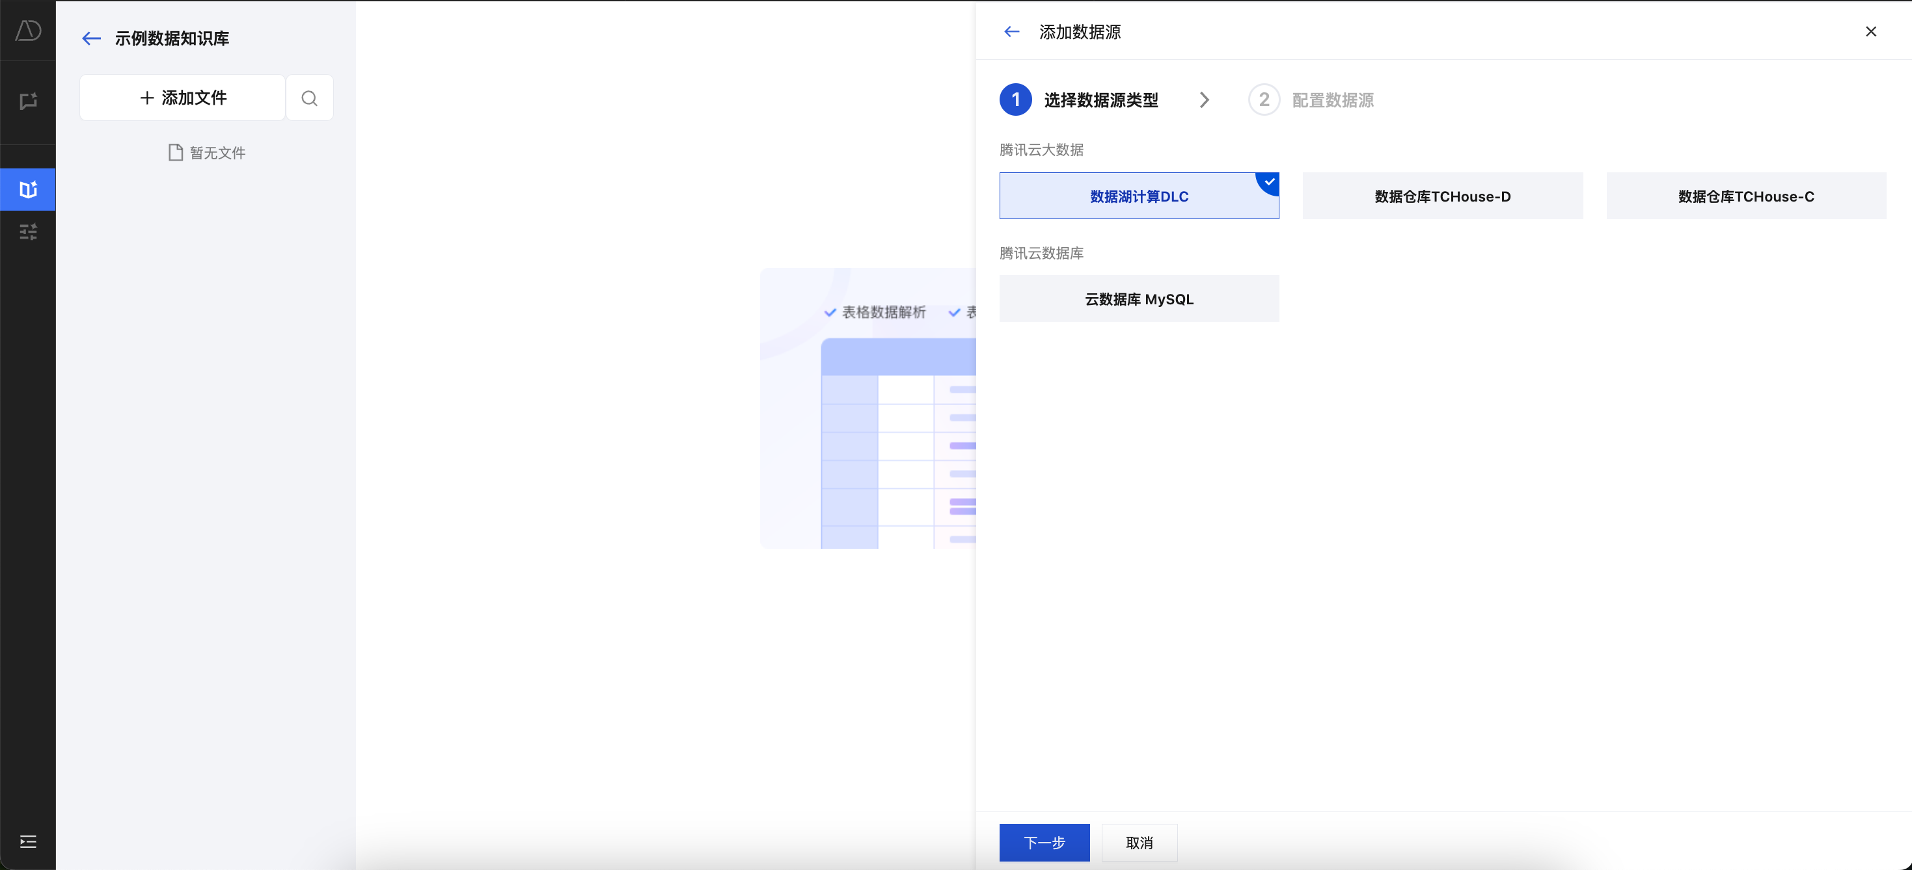Select 数据仓库TCHouse-C data source
1912x870 pixels.
[x=1746, y=196]
